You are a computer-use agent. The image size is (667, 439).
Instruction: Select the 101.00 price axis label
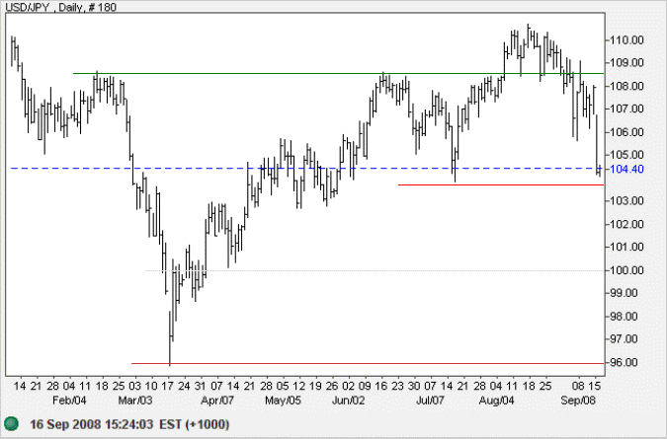coord(626,247)
